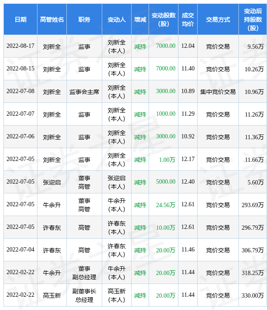
Task: Click the 集中竞价交易 trade method cell
Action: [218, 92]
